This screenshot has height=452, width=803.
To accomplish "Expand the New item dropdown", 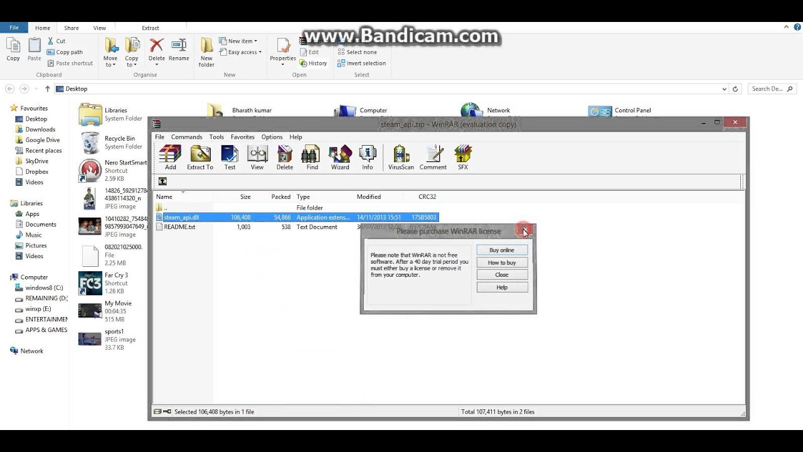I will tap(238, 41).
